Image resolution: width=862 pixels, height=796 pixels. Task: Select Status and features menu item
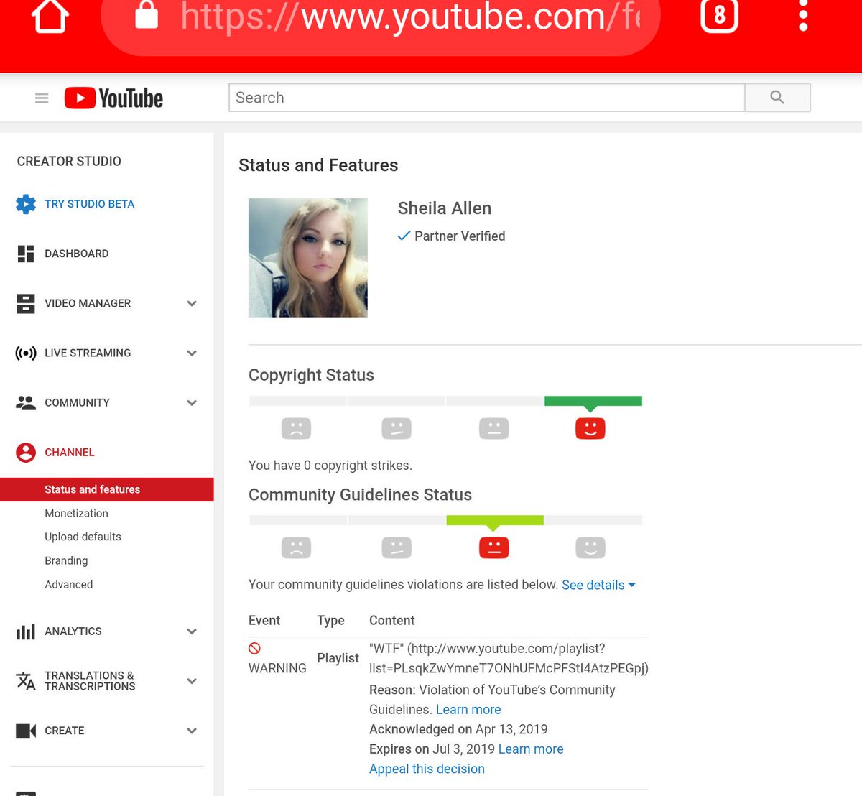[107, 489]
